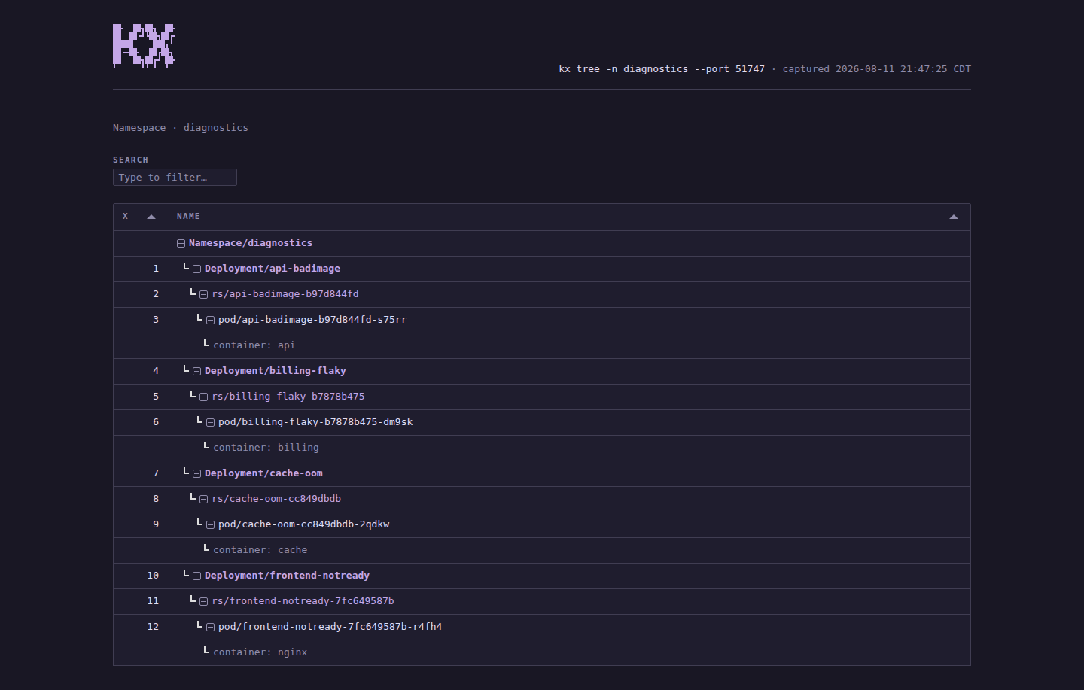
Task: Click the captured timestamp text
Action: pos(877,69)
